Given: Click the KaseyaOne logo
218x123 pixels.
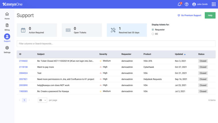Looking at the screenshot, I should point(12,4).
